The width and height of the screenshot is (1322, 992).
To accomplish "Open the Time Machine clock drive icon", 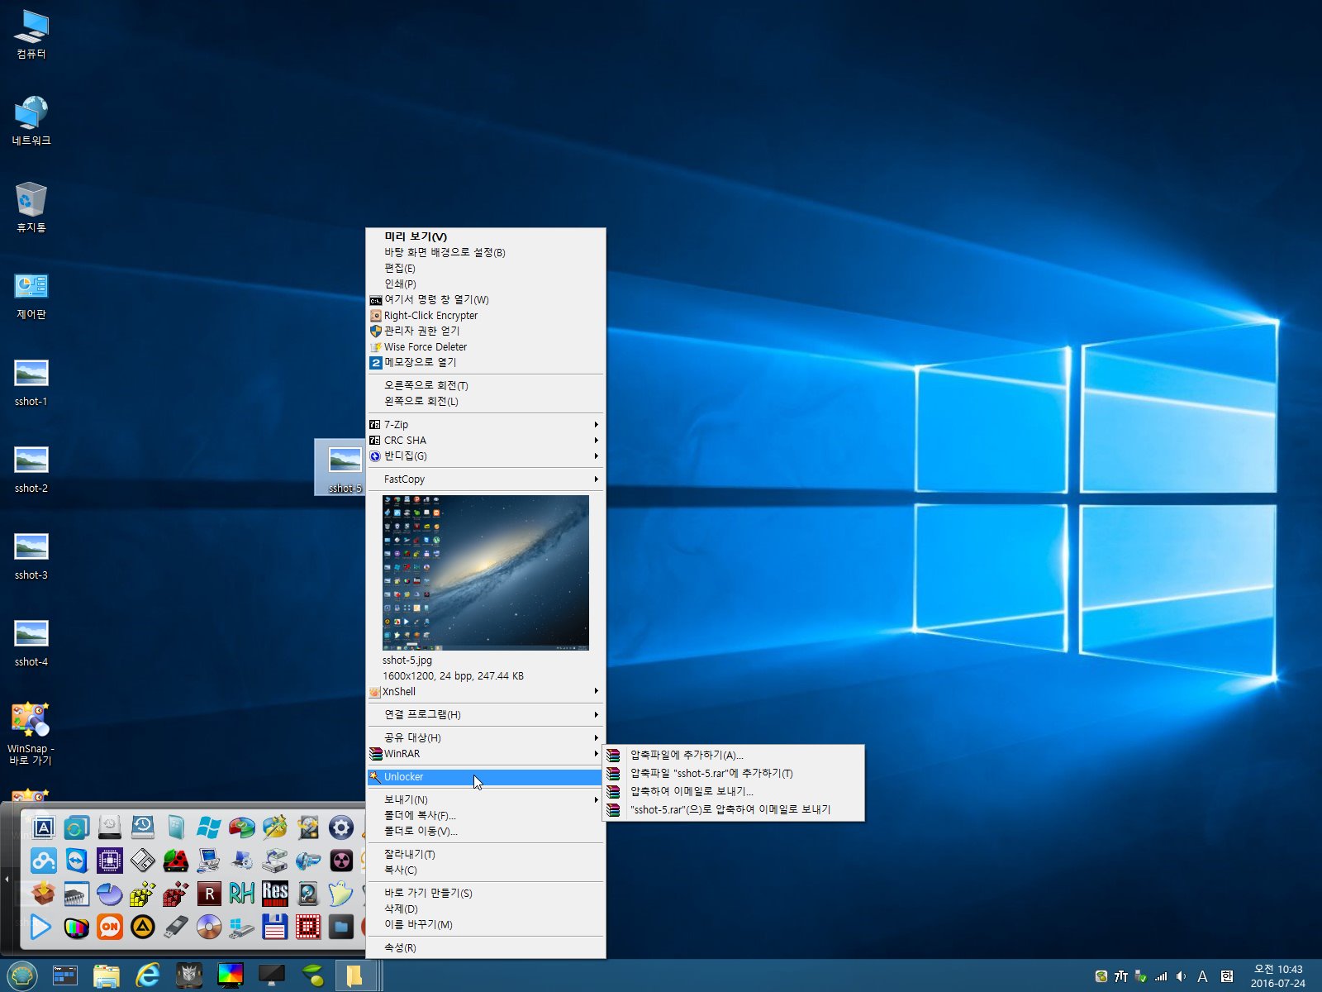I will coord(142,827).
